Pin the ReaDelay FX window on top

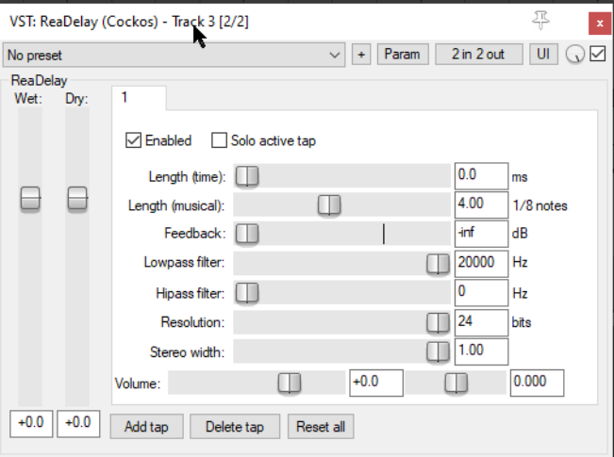(540, 21)
